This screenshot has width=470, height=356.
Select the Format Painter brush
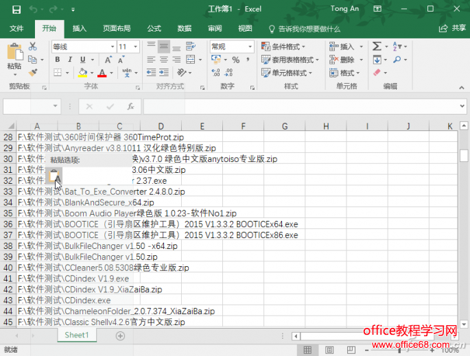point(32,72)
